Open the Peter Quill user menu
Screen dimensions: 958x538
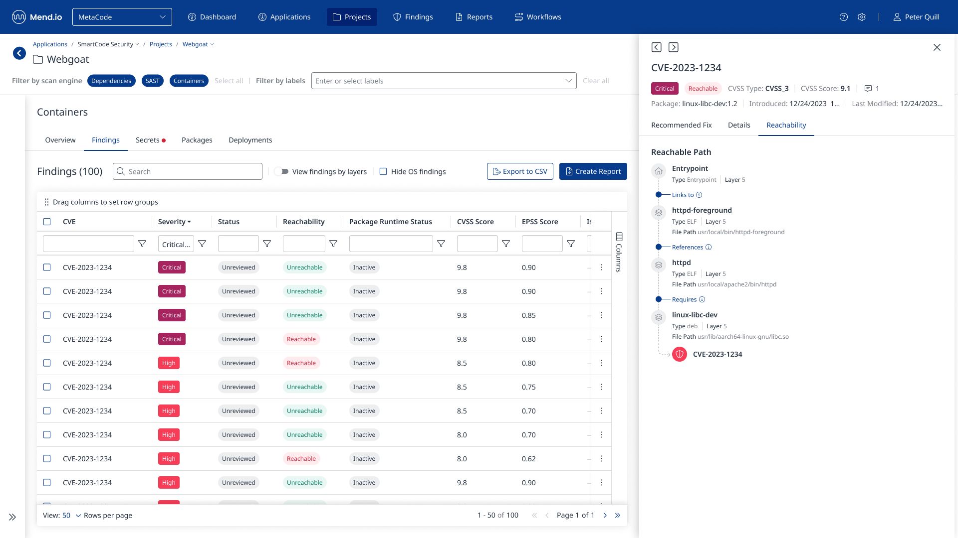(916, 17)
